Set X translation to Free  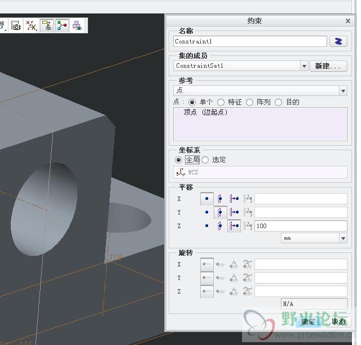point(207,198)
